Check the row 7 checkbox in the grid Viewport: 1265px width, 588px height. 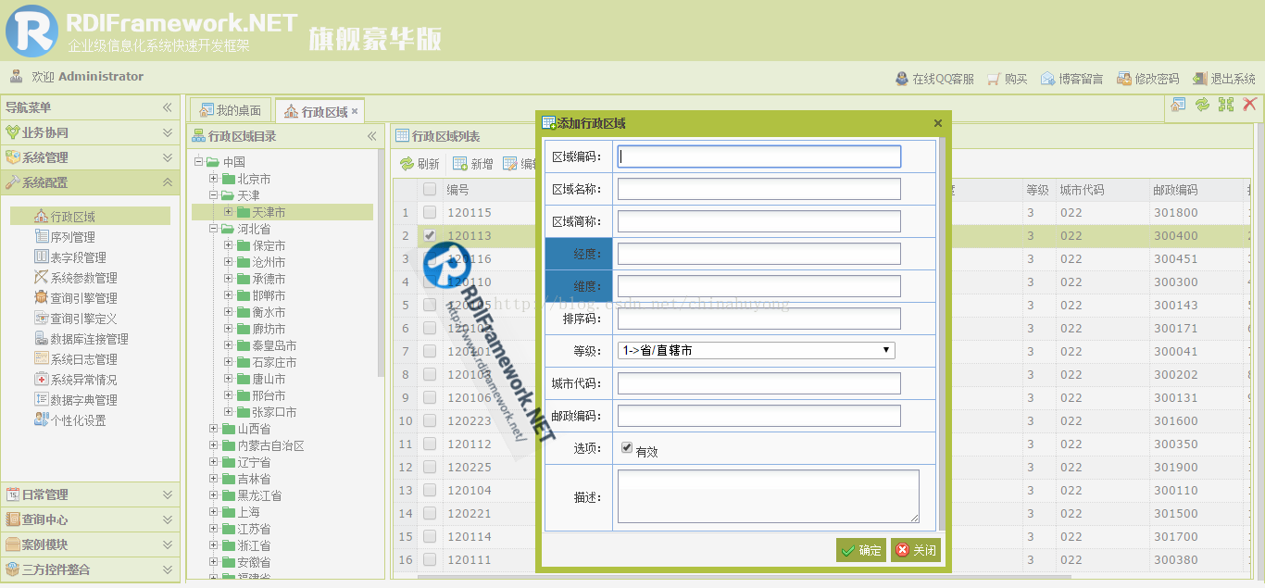click(430, 351)
